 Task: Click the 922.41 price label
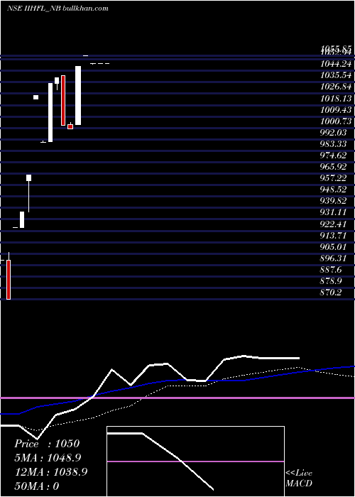click(333, 224)
